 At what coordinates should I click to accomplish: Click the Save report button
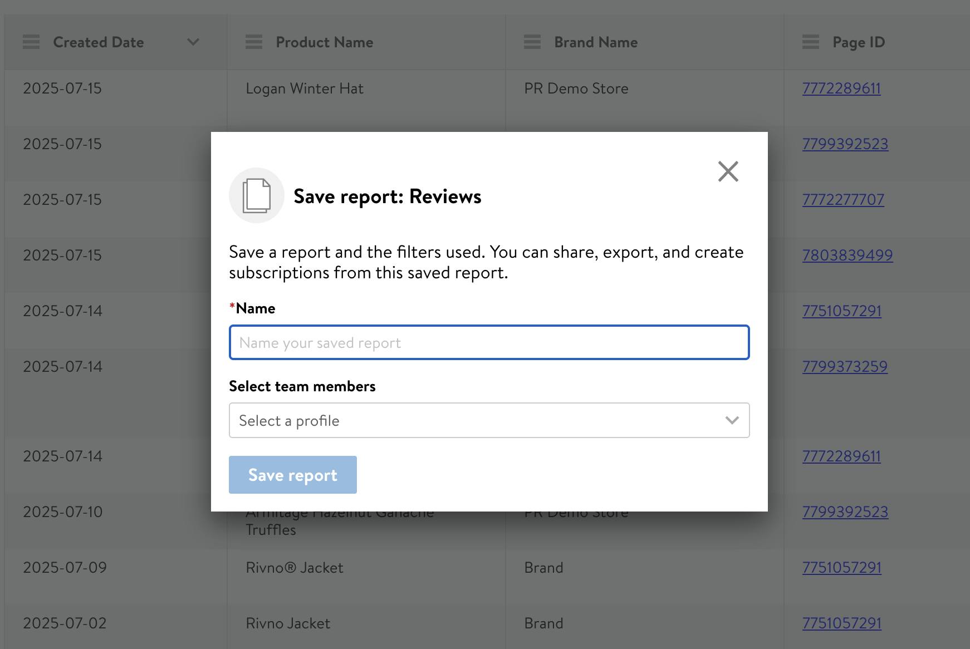point(292,475)
